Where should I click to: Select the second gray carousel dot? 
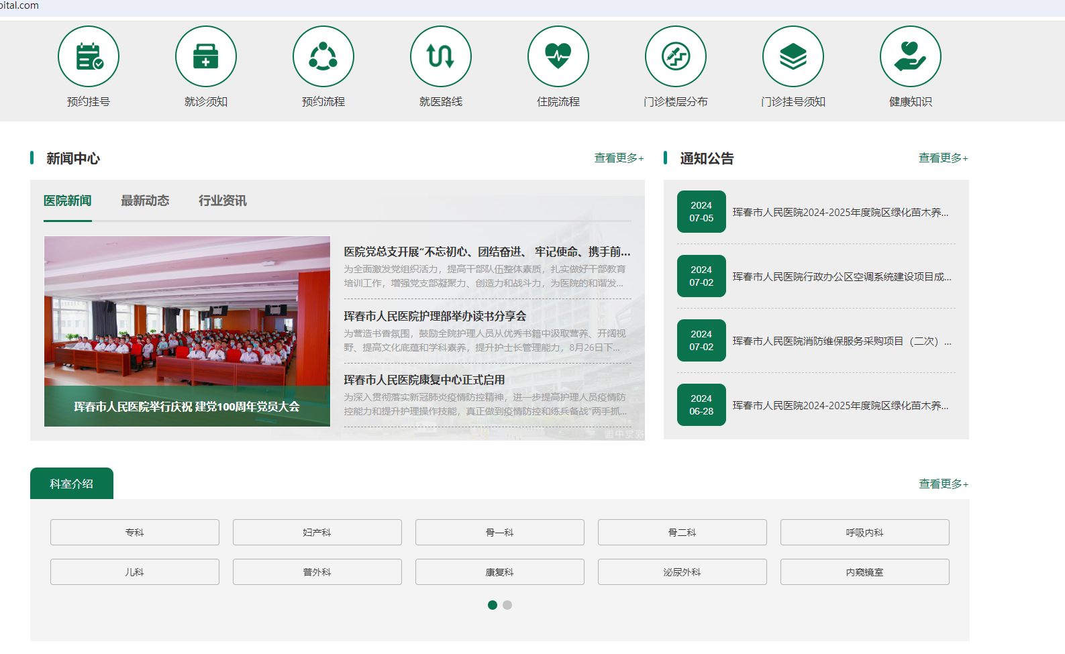tap(507, 605)
